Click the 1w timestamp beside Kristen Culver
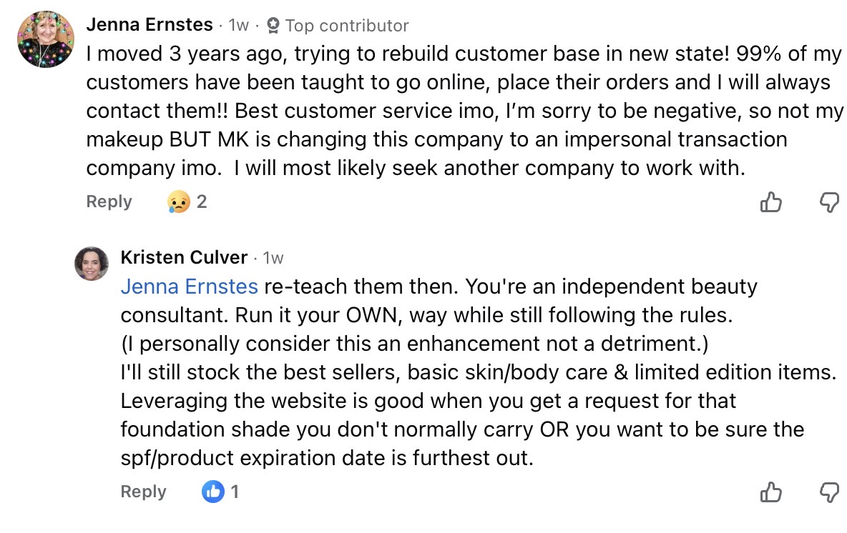Image resolution: width=847 pixels, height=533 pixels. (273, 258)
